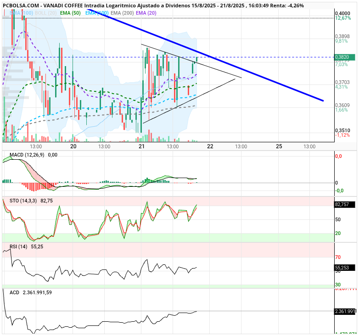
Task: Click the ACD value 2.361.991,59 readout
Action: tap(37, 292)
